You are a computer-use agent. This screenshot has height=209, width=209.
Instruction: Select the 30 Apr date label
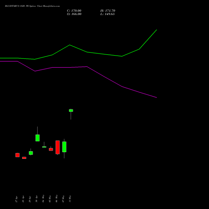click(x=36, y=199)
